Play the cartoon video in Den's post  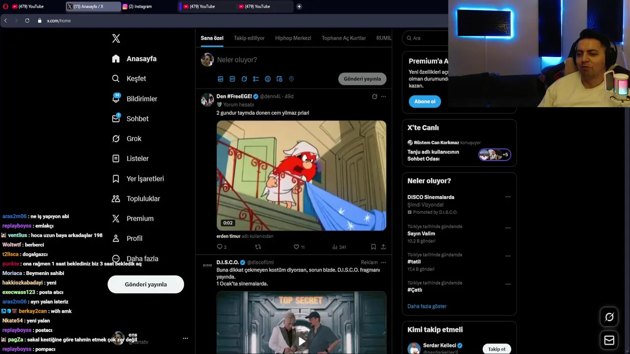(x=301, y=176)
